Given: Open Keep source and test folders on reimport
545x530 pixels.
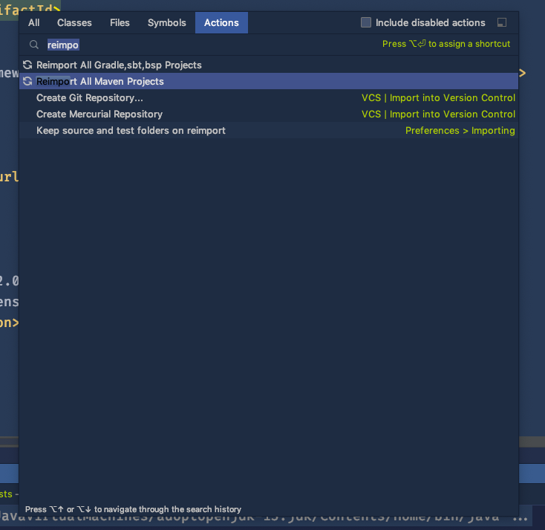Looking at the screenshot, I should click(269, 130).
